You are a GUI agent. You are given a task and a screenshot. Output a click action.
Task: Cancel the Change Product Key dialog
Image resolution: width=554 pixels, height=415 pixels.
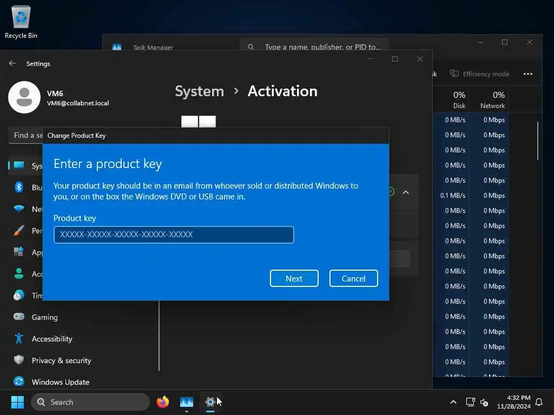353,278
